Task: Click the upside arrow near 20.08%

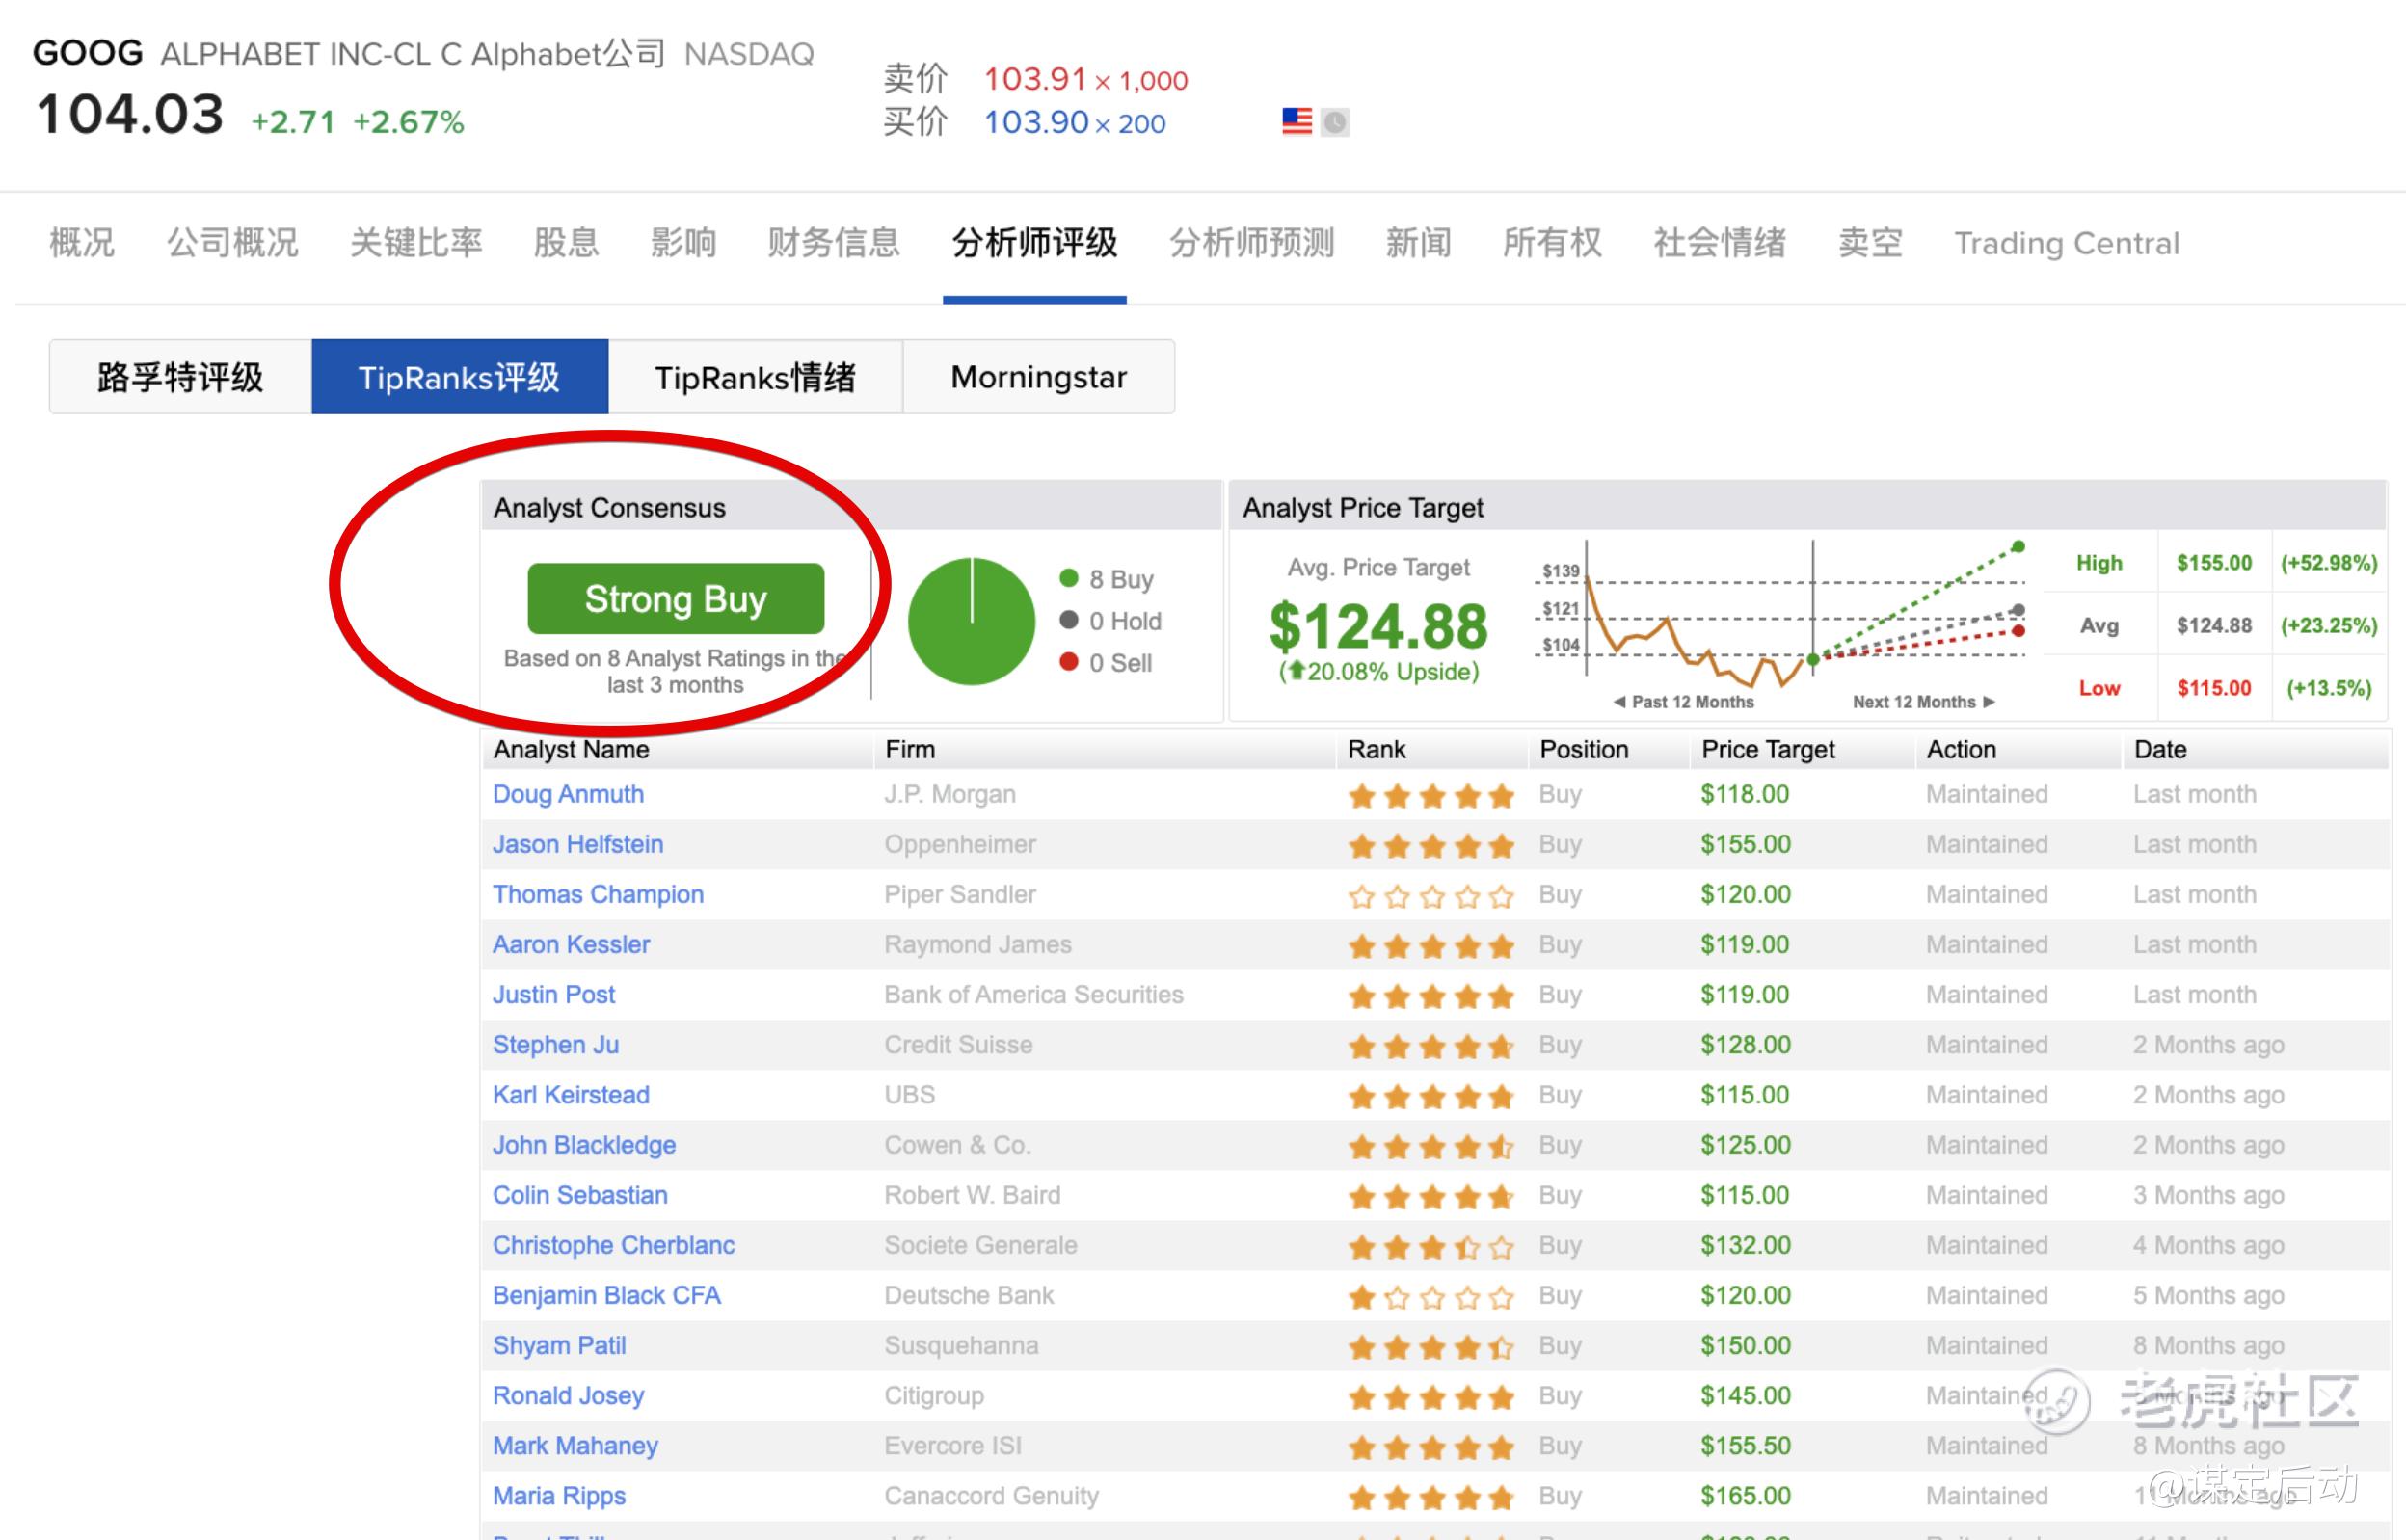Action: coord(1296,671)
